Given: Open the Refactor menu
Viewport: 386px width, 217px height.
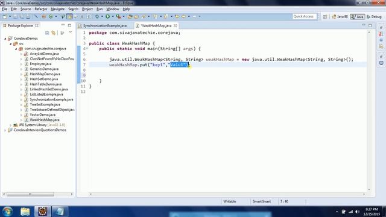Looking at the screenshot, I should [x=41, y=9].
